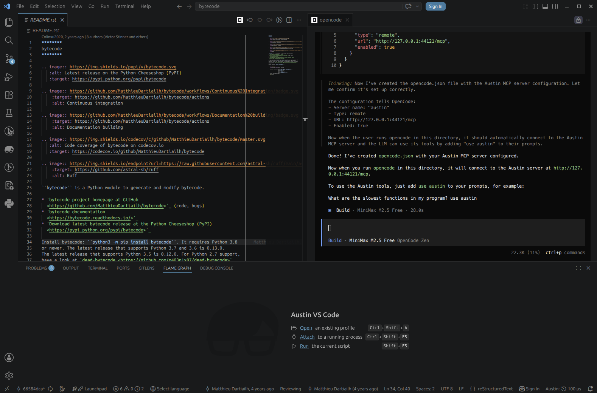Go forward with navigation arrow
Screen dimensions: 597x393
(x=189, y=6)
